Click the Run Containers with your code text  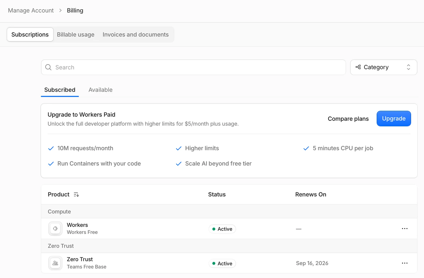tap(99, 164)
